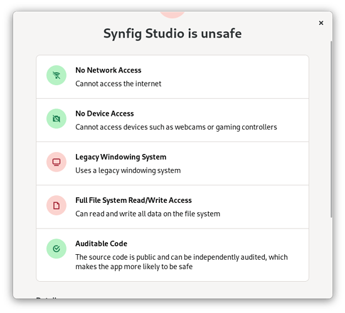
Task: Click the partially visible Details heading
Action: [46, 297]
